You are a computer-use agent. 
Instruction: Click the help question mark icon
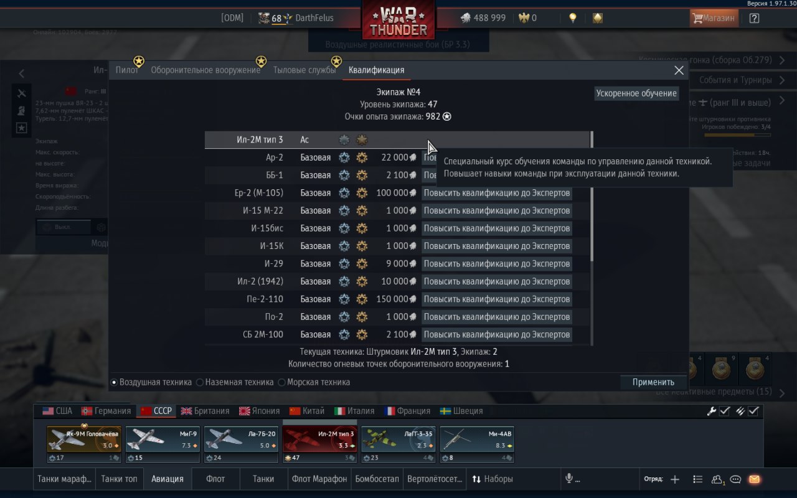point(754,18)
